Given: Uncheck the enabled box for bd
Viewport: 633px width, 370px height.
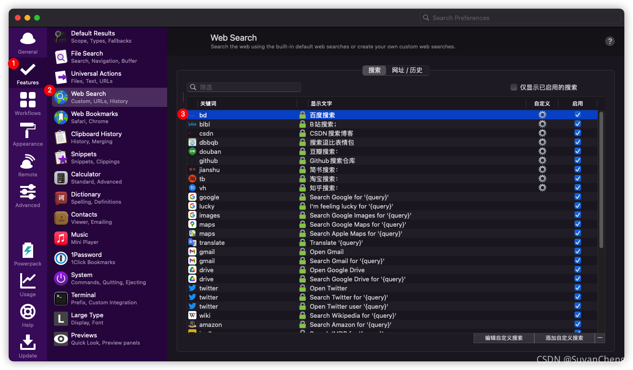Looking at the screenshot, I should click(578, 115).
